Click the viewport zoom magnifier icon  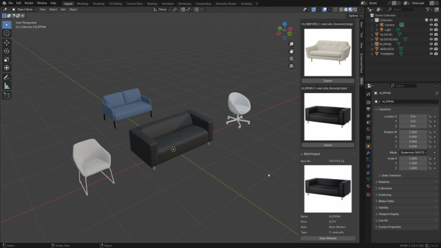[292, 44]
